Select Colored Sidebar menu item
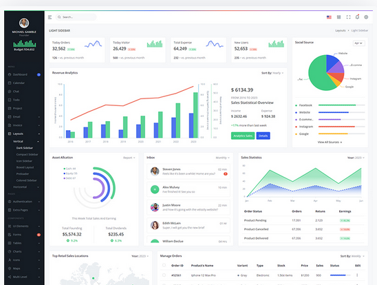Image resolution: width=377 pixels, height=285 pixels. pos(26,180)
